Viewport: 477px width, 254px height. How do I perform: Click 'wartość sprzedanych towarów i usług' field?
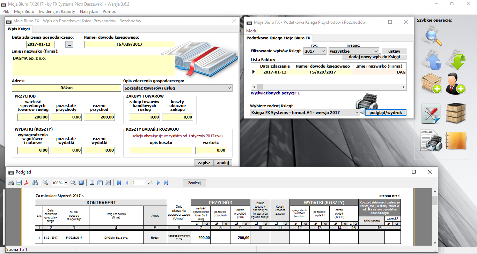click(34, 117)
